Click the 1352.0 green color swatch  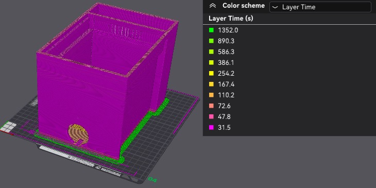(x=211, y=30)
